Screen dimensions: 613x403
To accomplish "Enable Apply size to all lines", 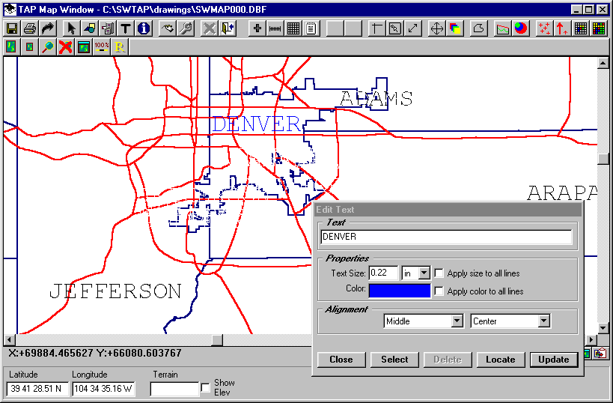I will pyautogui.click(x=439, y=273).
